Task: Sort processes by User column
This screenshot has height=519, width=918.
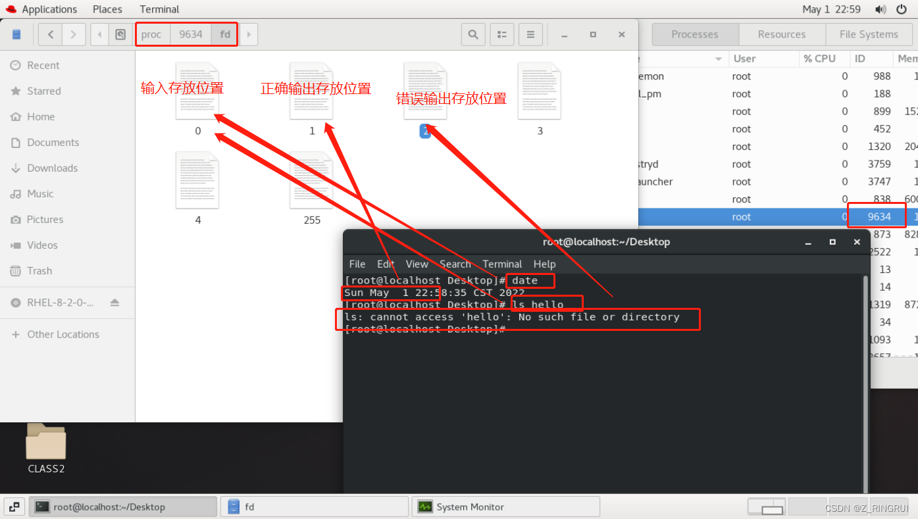Action: 763,59
